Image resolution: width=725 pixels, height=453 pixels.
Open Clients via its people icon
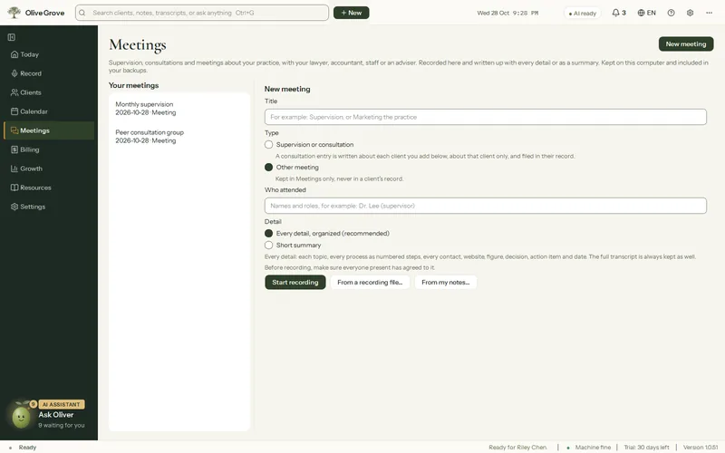14,92
